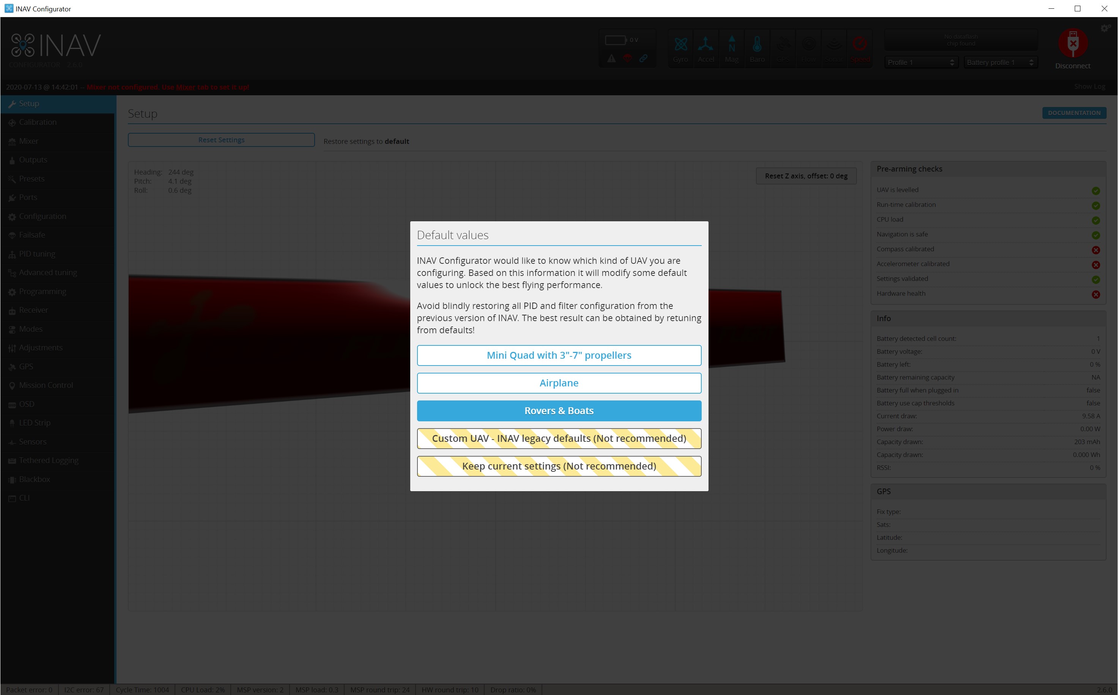
Task: Expand the Show Log panel
Action: click(x=1090, y=86)
